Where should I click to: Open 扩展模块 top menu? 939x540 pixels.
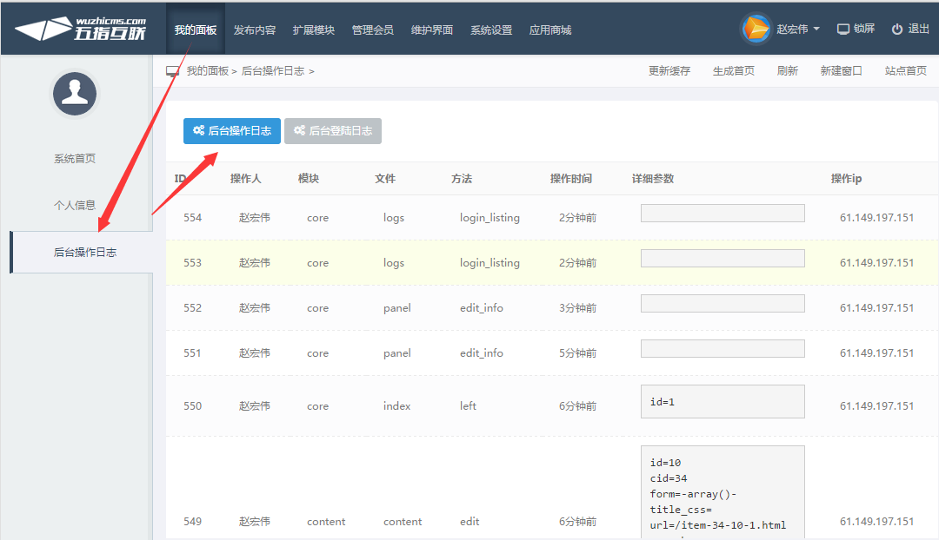click(313, 30)
